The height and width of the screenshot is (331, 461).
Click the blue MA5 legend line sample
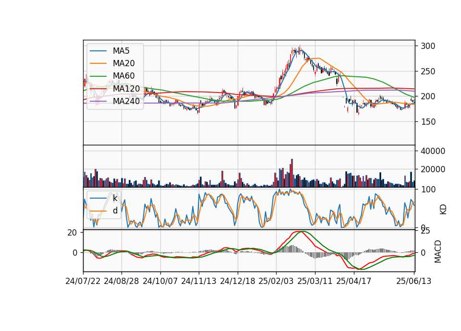98,51
